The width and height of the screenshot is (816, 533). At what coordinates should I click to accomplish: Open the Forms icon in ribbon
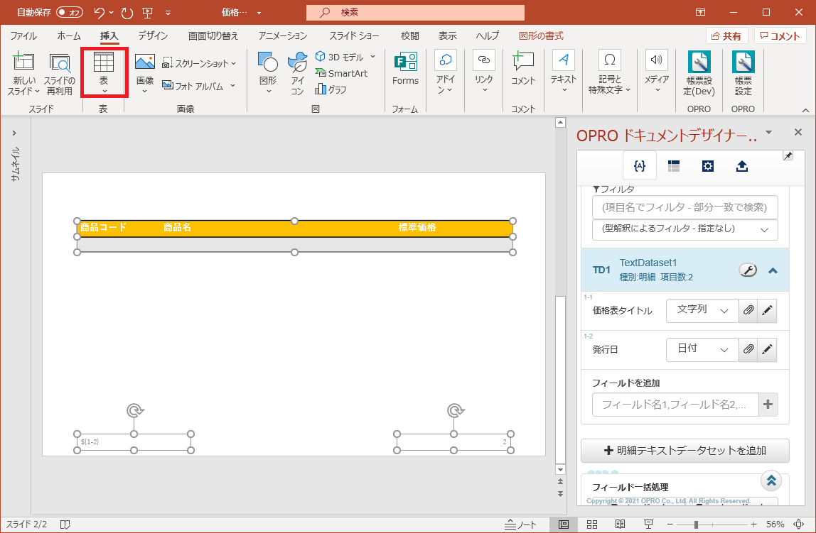coord(405,70)
